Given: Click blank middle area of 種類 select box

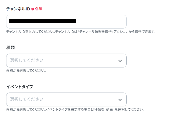Looking at the screenshot, I should click(80, 61).
